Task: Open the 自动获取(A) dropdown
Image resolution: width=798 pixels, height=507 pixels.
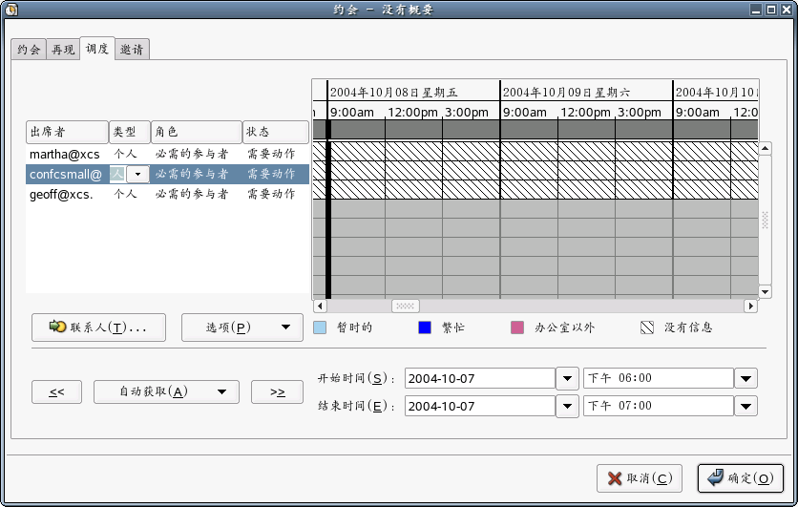Action: tap(166, 392)
